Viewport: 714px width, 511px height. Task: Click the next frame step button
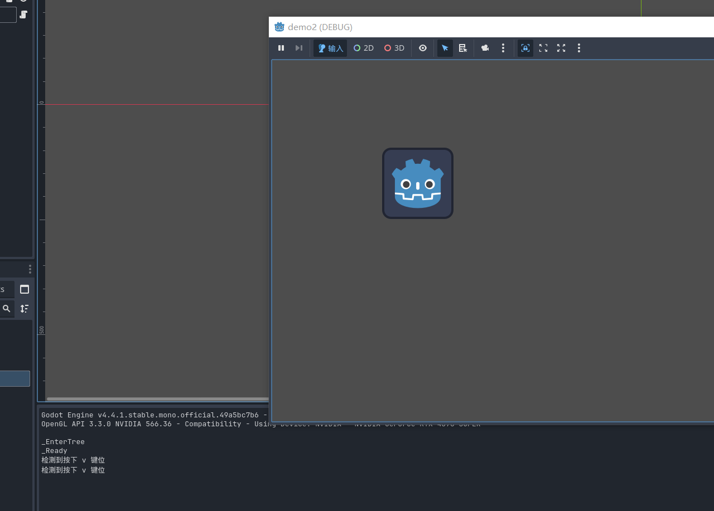point(299,48)
